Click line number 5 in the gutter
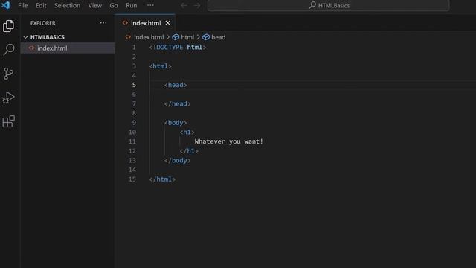The image size is (476, 268). click(134, 85)
